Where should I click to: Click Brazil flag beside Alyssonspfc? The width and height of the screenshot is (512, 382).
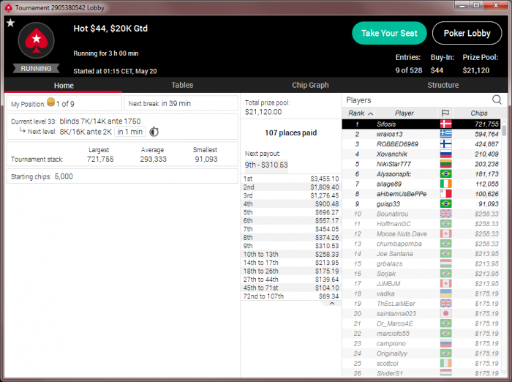point(445,174)
